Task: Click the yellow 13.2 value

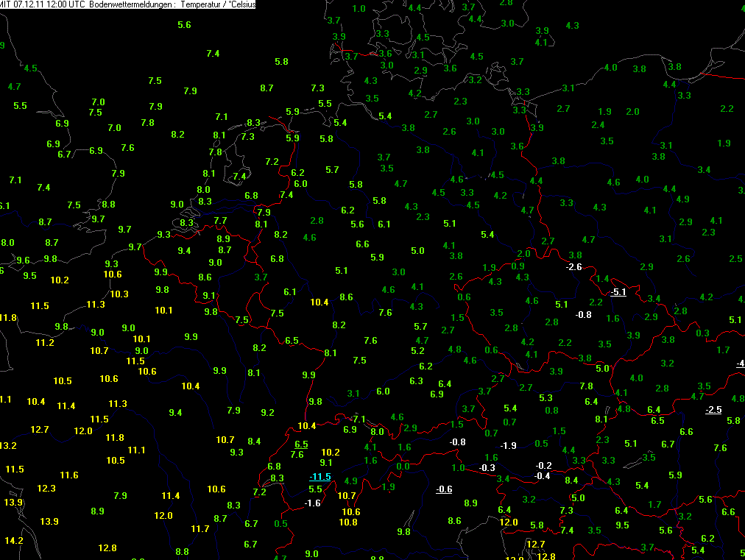Action: coord(8,446)
